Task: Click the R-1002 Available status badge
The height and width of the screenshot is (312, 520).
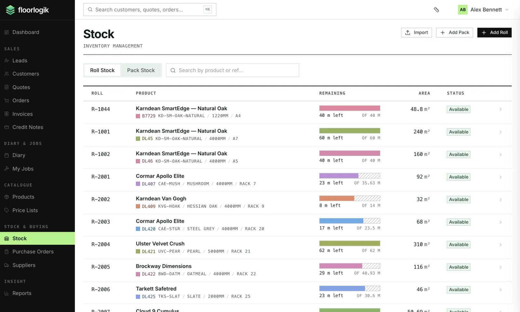Action: click(x=459, y=154)
